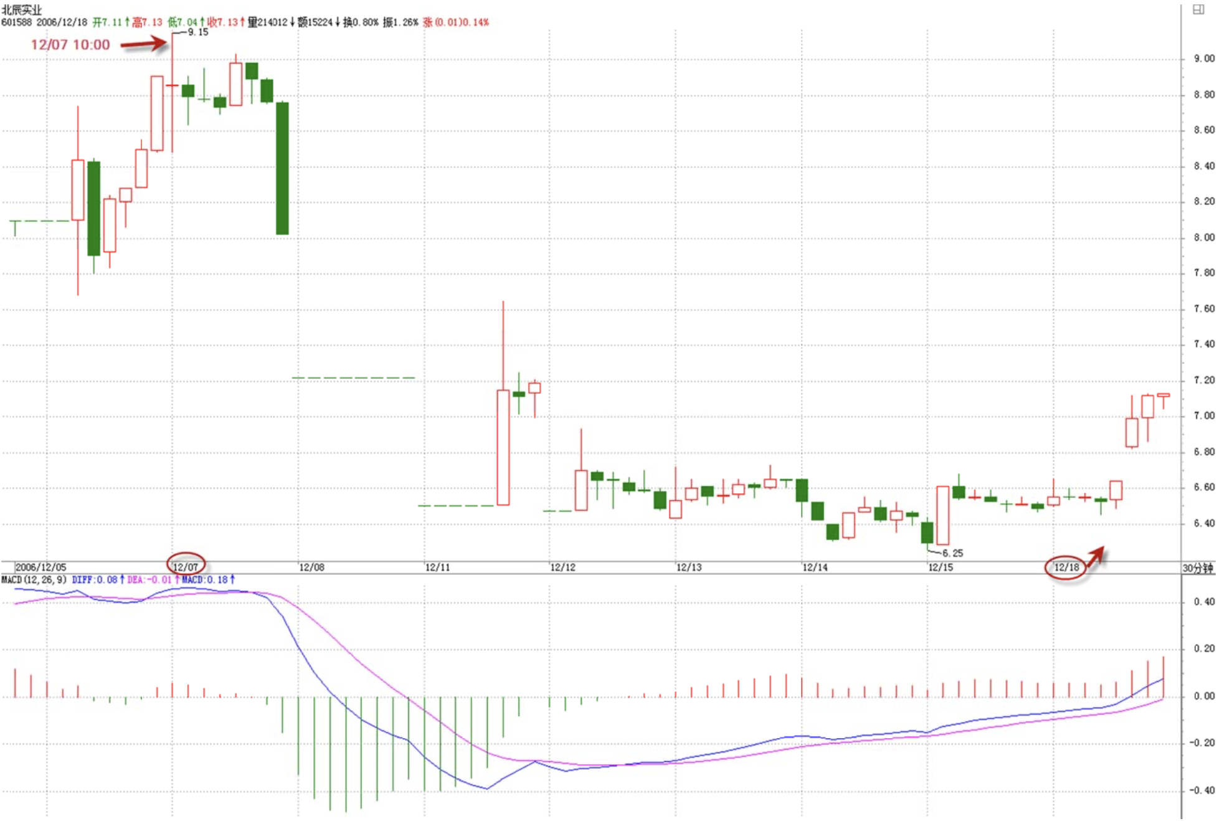Click the window layout icon at top right
Image resolution: width=1222 pixels, height=821 pixels.
click(x=1198, y=9)
